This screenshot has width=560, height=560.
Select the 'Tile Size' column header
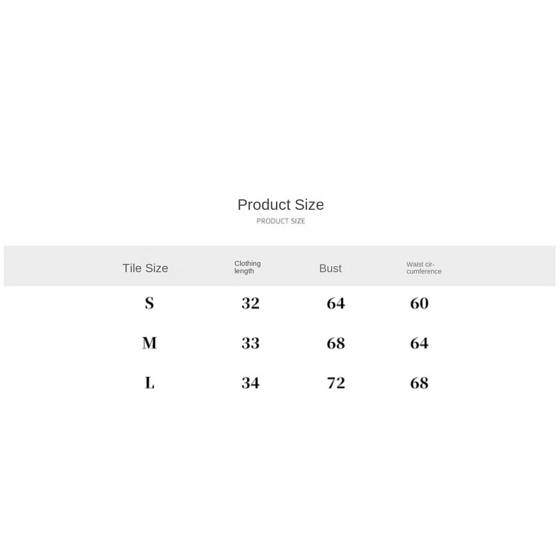click(x=145, y=268)
